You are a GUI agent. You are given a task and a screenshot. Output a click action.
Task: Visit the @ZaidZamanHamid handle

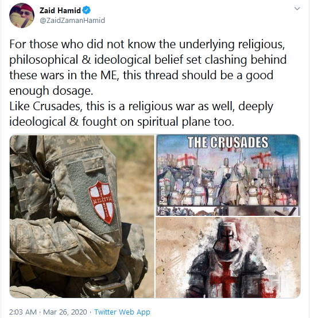coord(72,21)
